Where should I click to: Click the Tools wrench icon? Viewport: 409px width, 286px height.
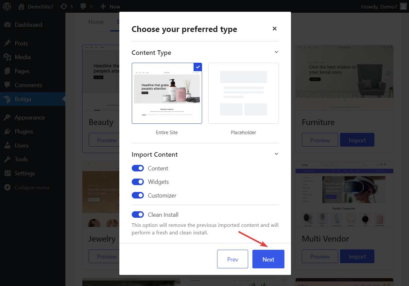7,159
